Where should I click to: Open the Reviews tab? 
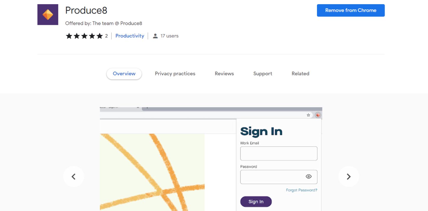pyautogui.click(x=224, y=74)
